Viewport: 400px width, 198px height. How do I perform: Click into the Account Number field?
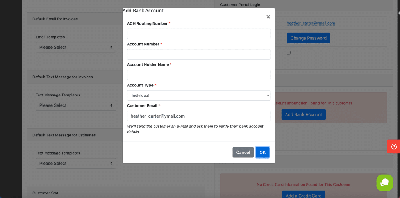(x=198, y=54)
